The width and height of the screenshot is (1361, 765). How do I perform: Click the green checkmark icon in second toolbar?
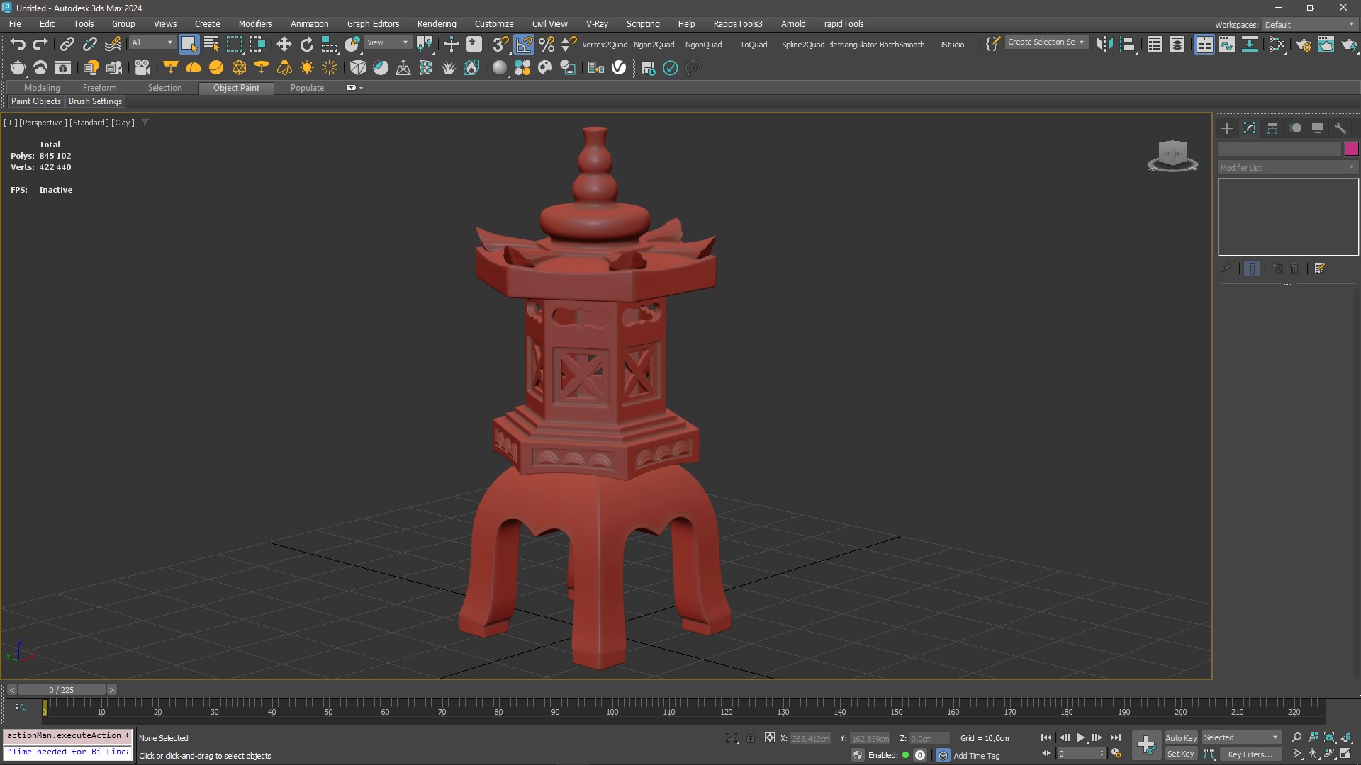coord(670,67)
